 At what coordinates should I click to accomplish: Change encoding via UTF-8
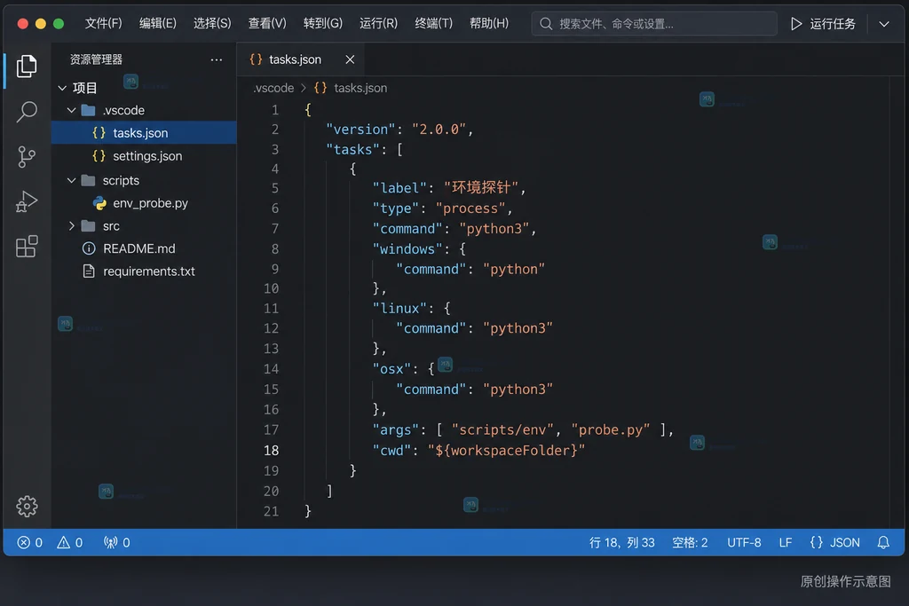click(744, 542)
